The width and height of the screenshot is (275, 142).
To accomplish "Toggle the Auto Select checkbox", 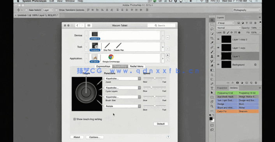I will coord(26,10).
